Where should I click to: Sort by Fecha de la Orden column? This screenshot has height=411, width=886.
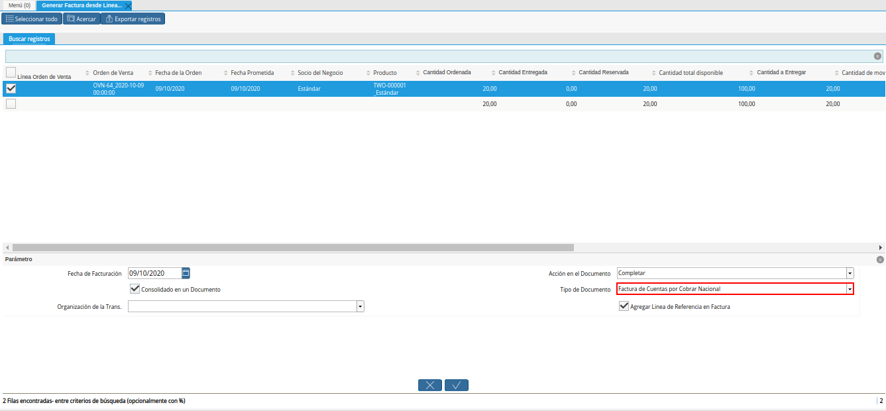point(178,73)
